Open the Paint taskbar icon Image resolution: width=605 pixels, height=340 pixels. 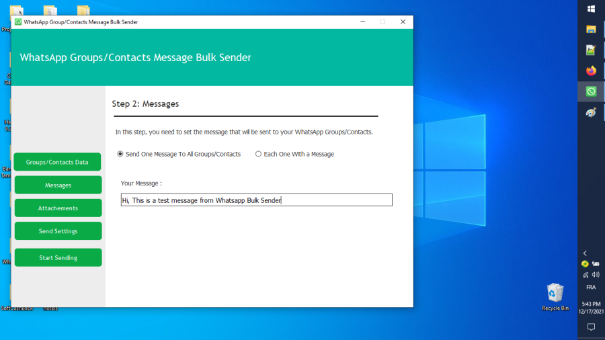591,113
